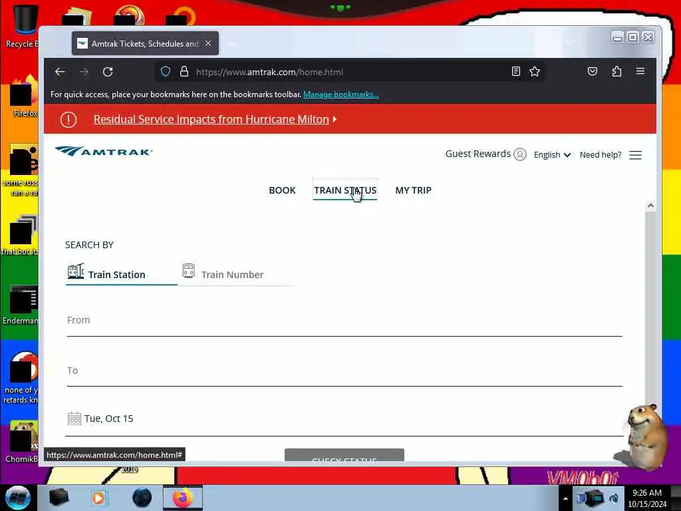Image resolution: width=681 pixels, height=511 pixels.
Task: Open the tracking protection shield icon
Action: click(x=166, y=72)
